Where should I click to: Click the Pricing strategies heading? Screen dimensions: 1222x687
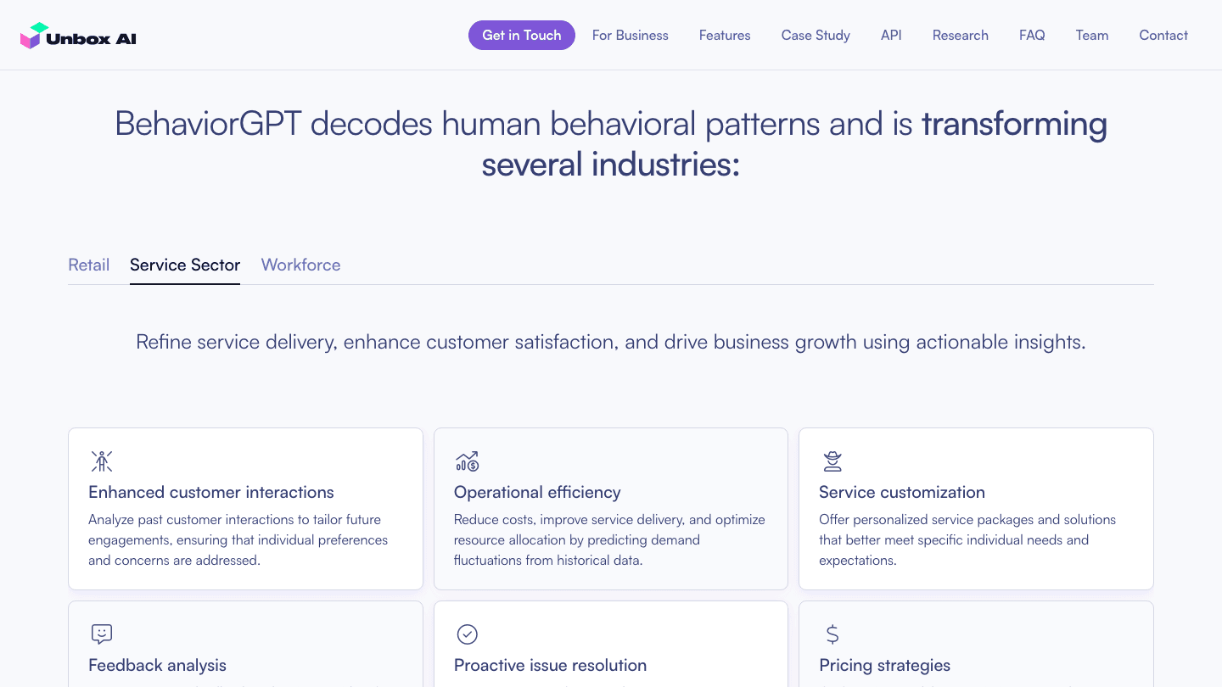884,665
